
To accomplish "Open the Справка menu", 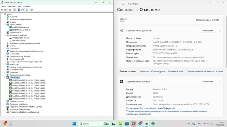I will 26,6.
